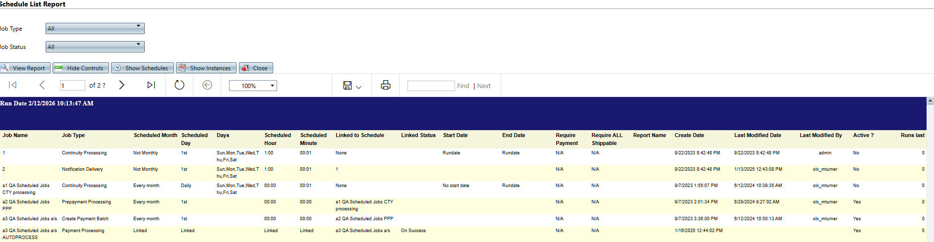934x242 pixels.
Task: Refresh the report with circular arrow
Action: point(179,85)
